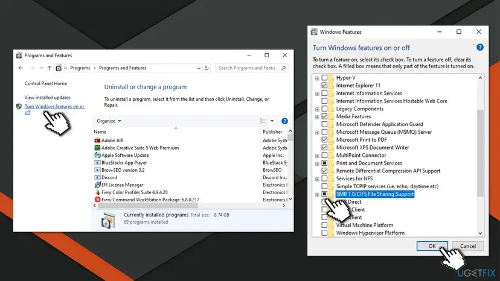Sort by the Name column header
Viewport: 500px width, 281px height.
pyautogui.click(x=100, y=132)
